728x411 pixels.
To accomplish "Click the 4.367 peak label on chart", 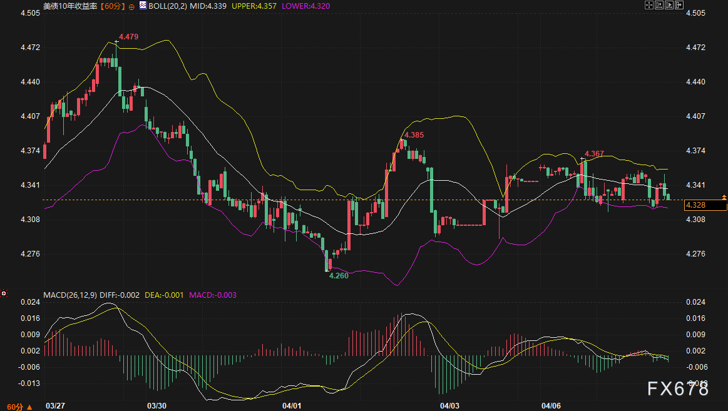I will click(x=594, y=154).
